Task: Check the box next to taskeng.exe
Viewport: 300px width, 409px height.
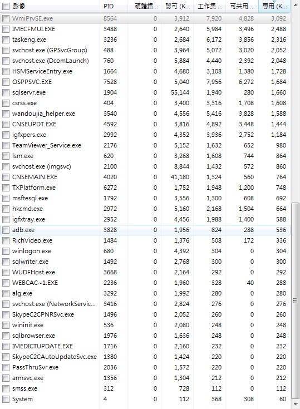Action: [x=6, y=40]
